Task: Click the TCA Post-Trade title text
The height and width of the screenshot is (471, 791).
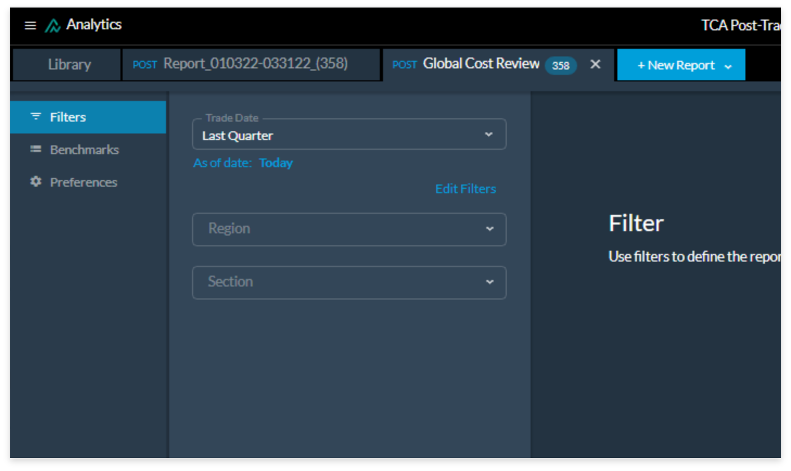Action: click(740, 26)
